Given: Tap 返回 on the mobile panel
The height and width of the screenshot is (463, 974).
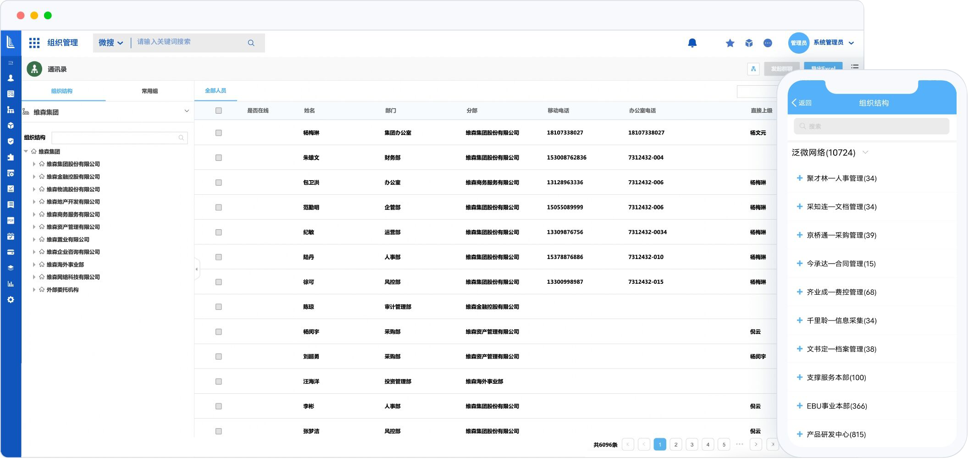Looking at the screenshot, I should (x=801, y=103).
